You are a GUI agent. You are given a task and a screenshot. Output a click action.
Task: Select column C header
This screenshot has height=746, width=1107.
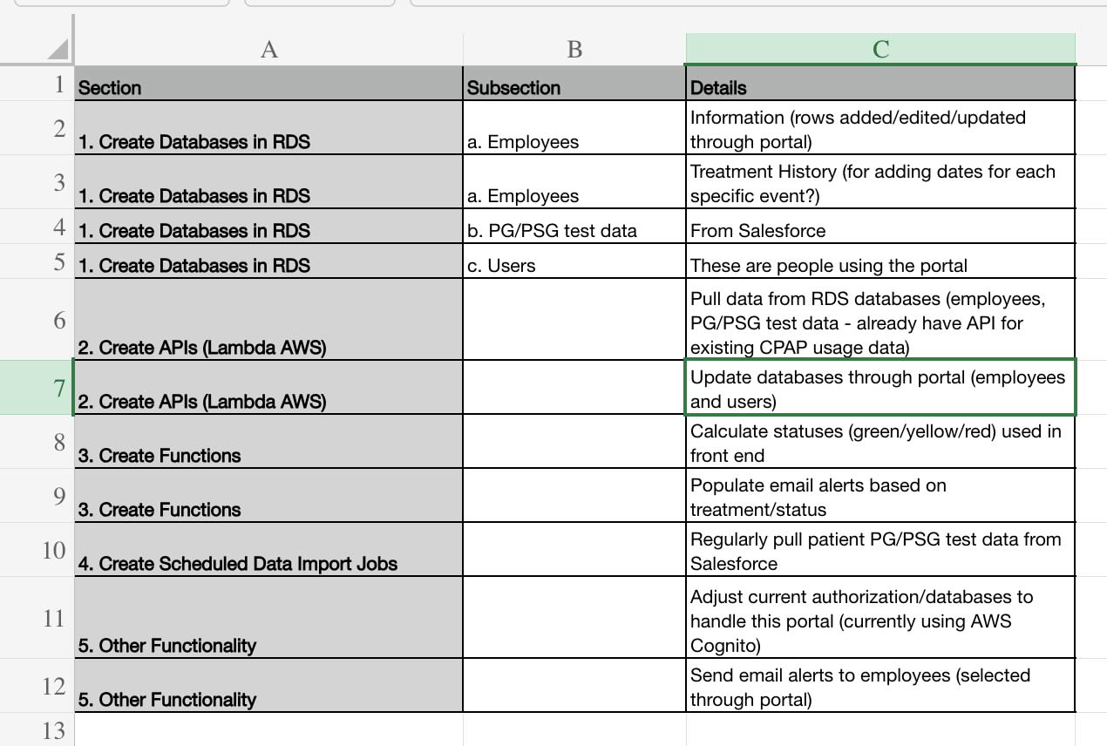[x=880, y=50]
